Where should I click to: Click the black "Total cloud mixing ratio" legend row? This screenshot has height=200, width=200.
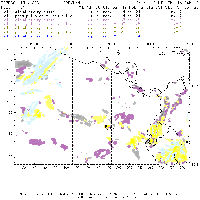click(28, 12)
